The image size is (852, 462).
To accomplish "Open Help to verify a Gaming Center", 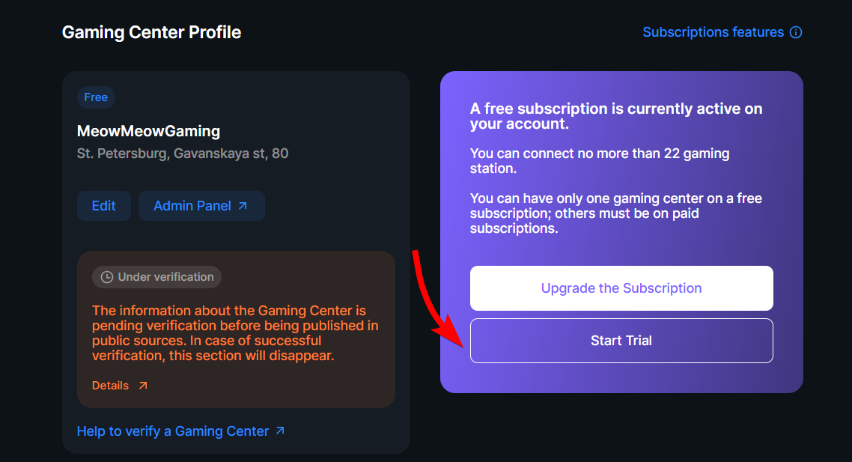I will pyautogui.click(x=180, y=431).
